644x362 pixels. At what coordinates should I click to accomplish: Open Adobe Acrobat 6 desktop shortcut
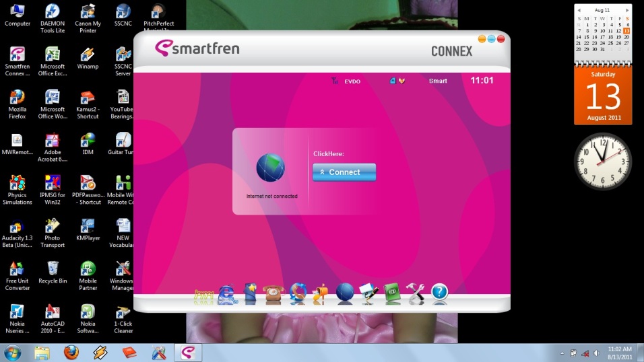coord(53,148)
